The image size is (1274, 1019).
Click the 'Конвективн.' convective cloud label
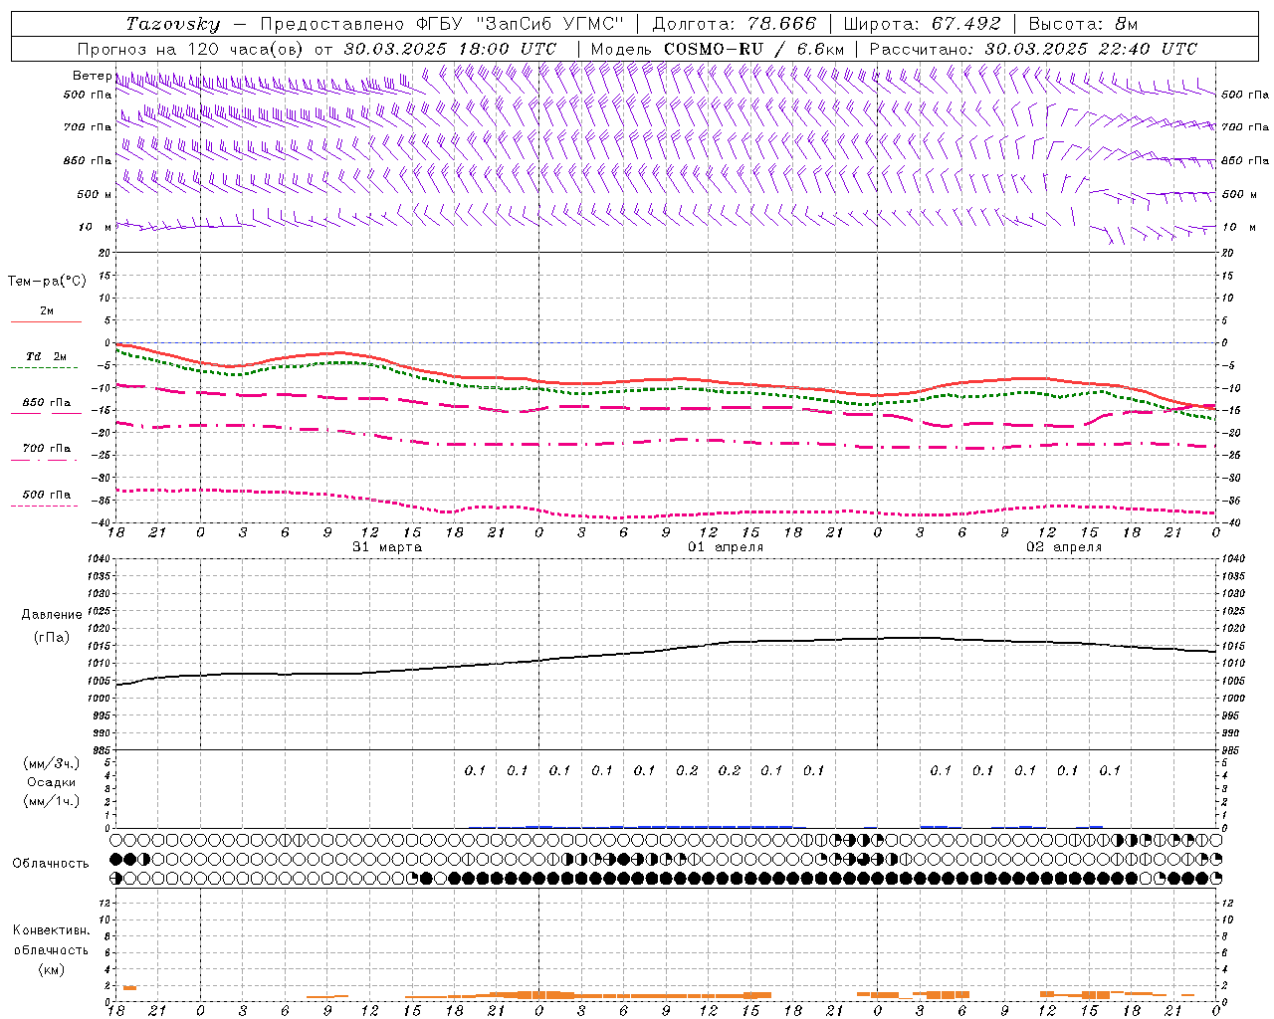(x=52, y=930)
